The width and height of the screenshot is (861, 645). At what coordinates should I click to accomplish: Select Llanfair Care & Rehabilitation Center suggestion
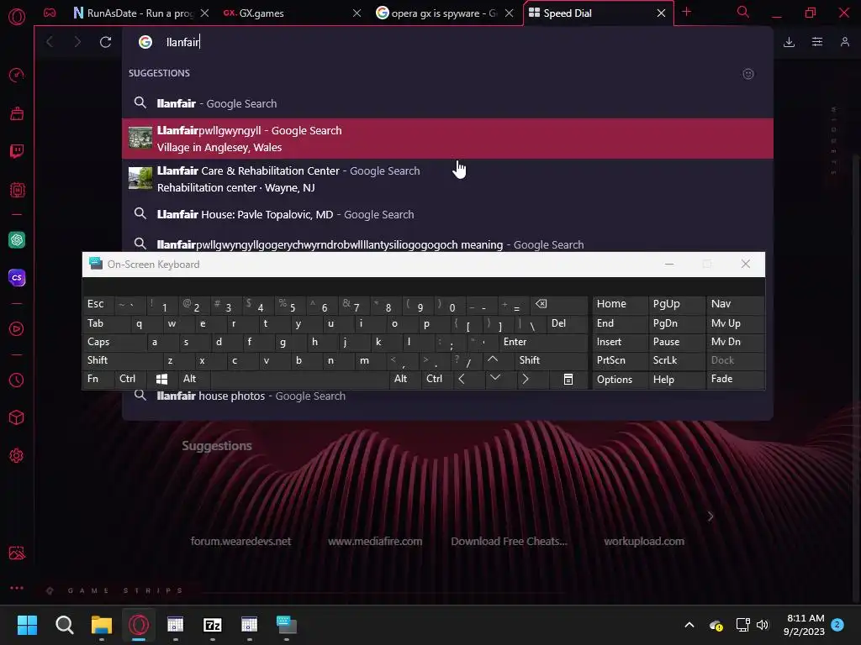(x=447, y=179)
